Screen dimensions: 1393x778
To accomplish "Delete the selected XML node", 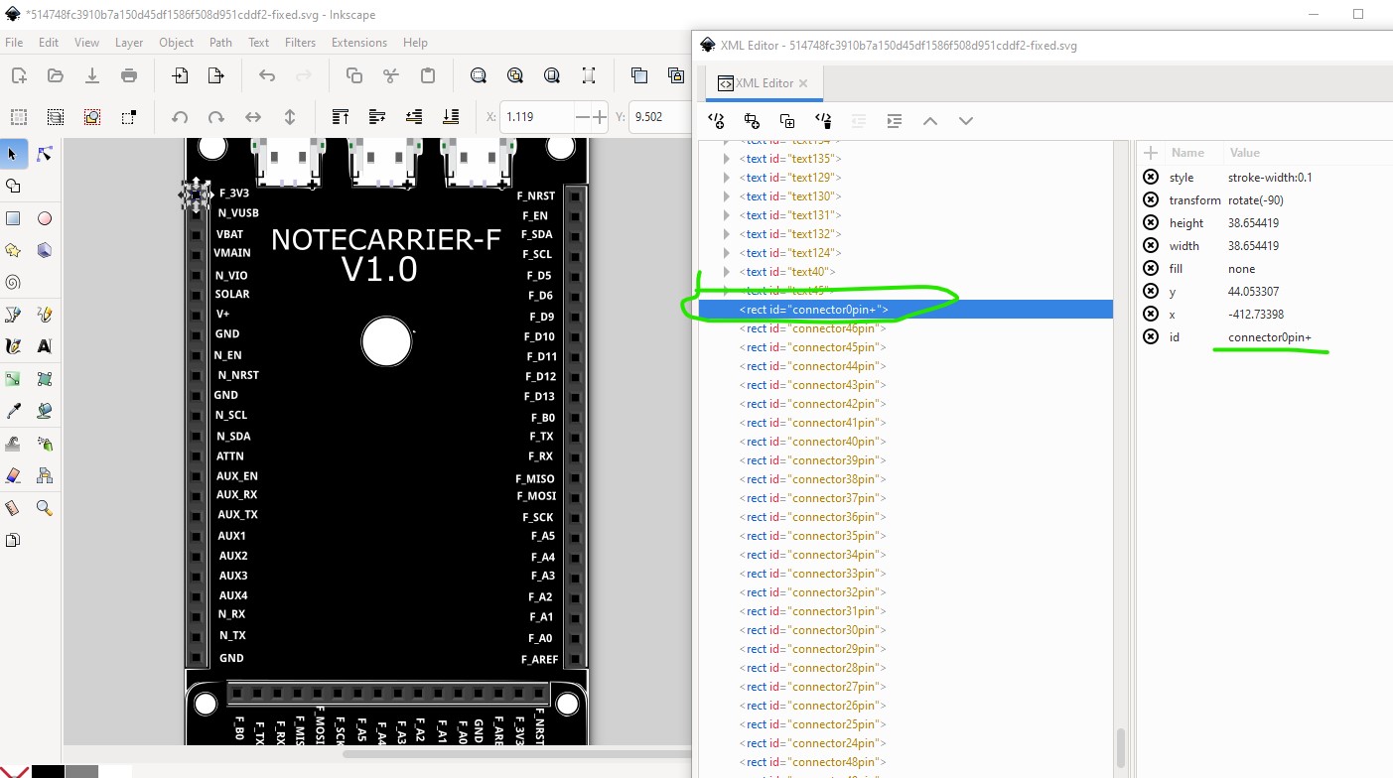I will (x=823, y=121).
